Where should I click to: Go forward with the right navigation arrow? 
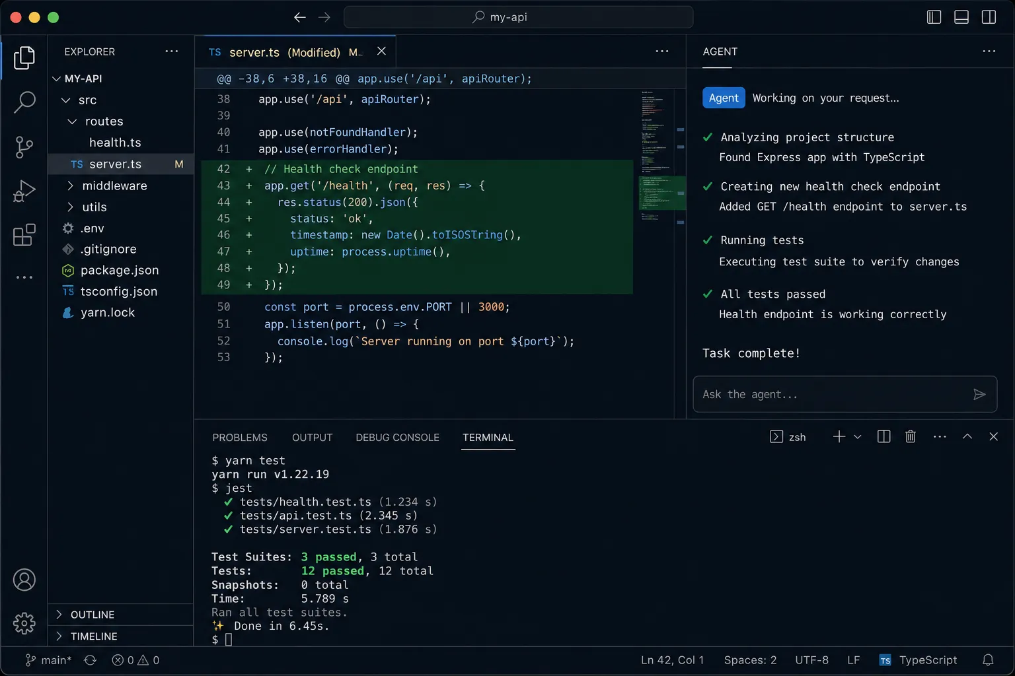[x=324, y=17]
